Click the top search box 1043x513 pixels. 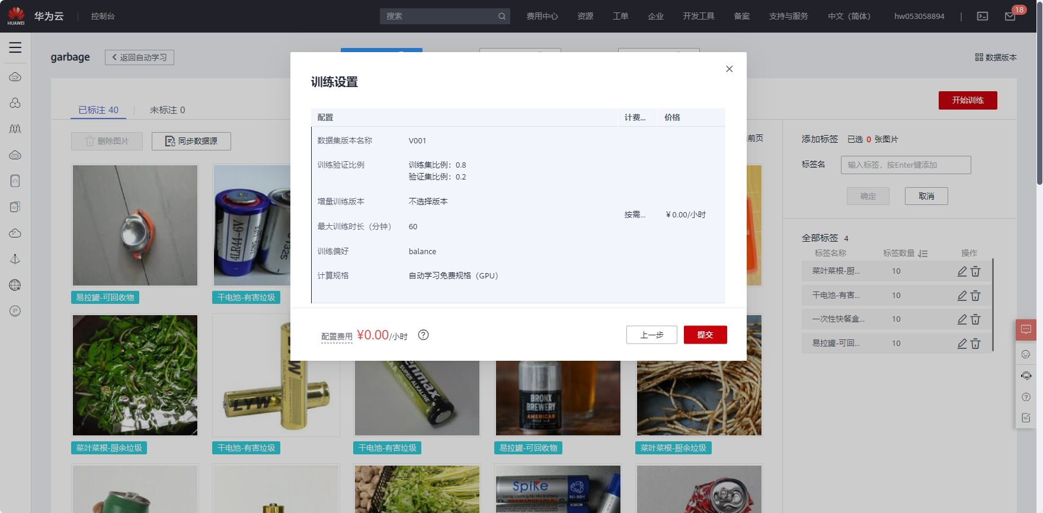coord(444,17)
